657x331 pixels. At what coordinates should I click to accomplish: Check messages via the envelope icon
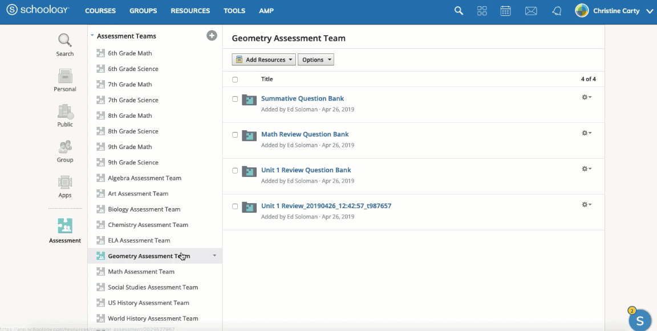[x=531, y=10]
